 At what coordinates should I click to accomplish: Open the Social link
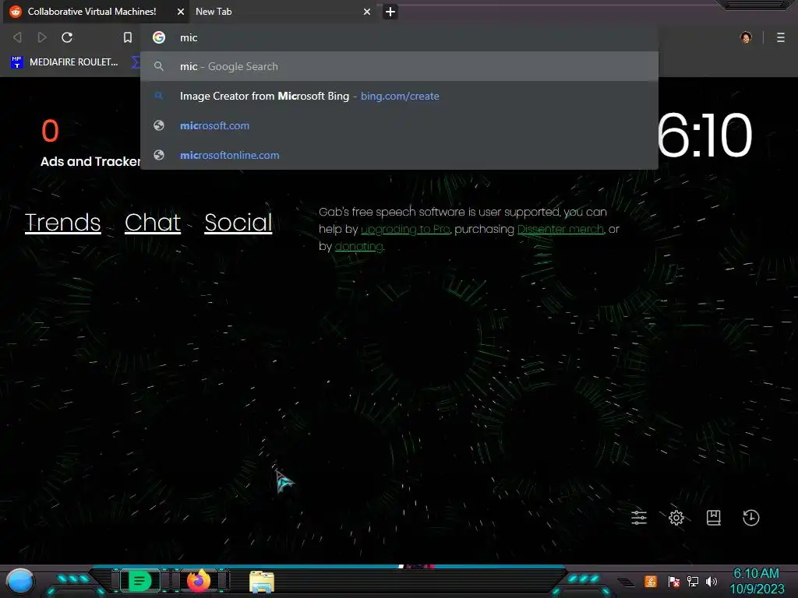pos(238,222)
